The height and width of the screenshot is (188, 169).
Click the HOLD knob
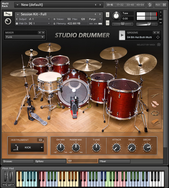coord(132,147)
